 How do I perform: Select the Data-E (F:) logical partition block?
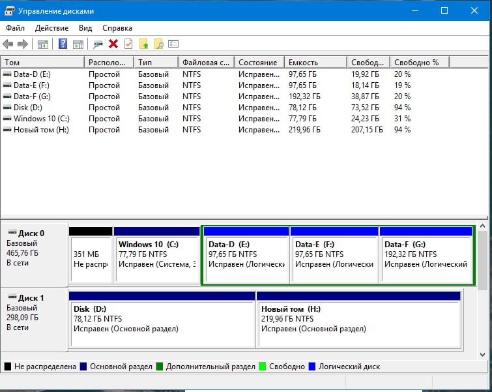pyautogui.click(x=334, y=255)
